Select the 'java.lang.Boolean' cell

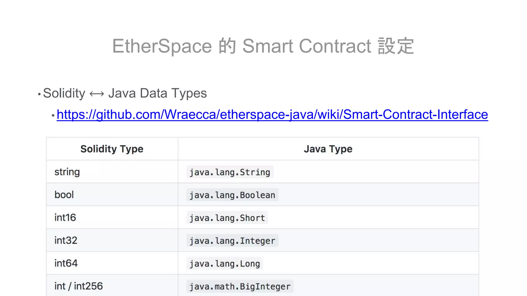328,195
